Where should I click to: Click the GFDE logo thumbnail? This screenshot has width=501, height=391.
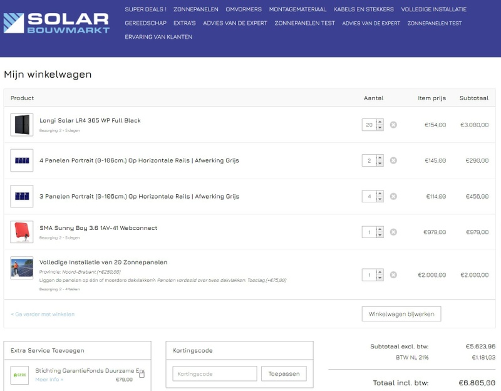click(19, 375)
